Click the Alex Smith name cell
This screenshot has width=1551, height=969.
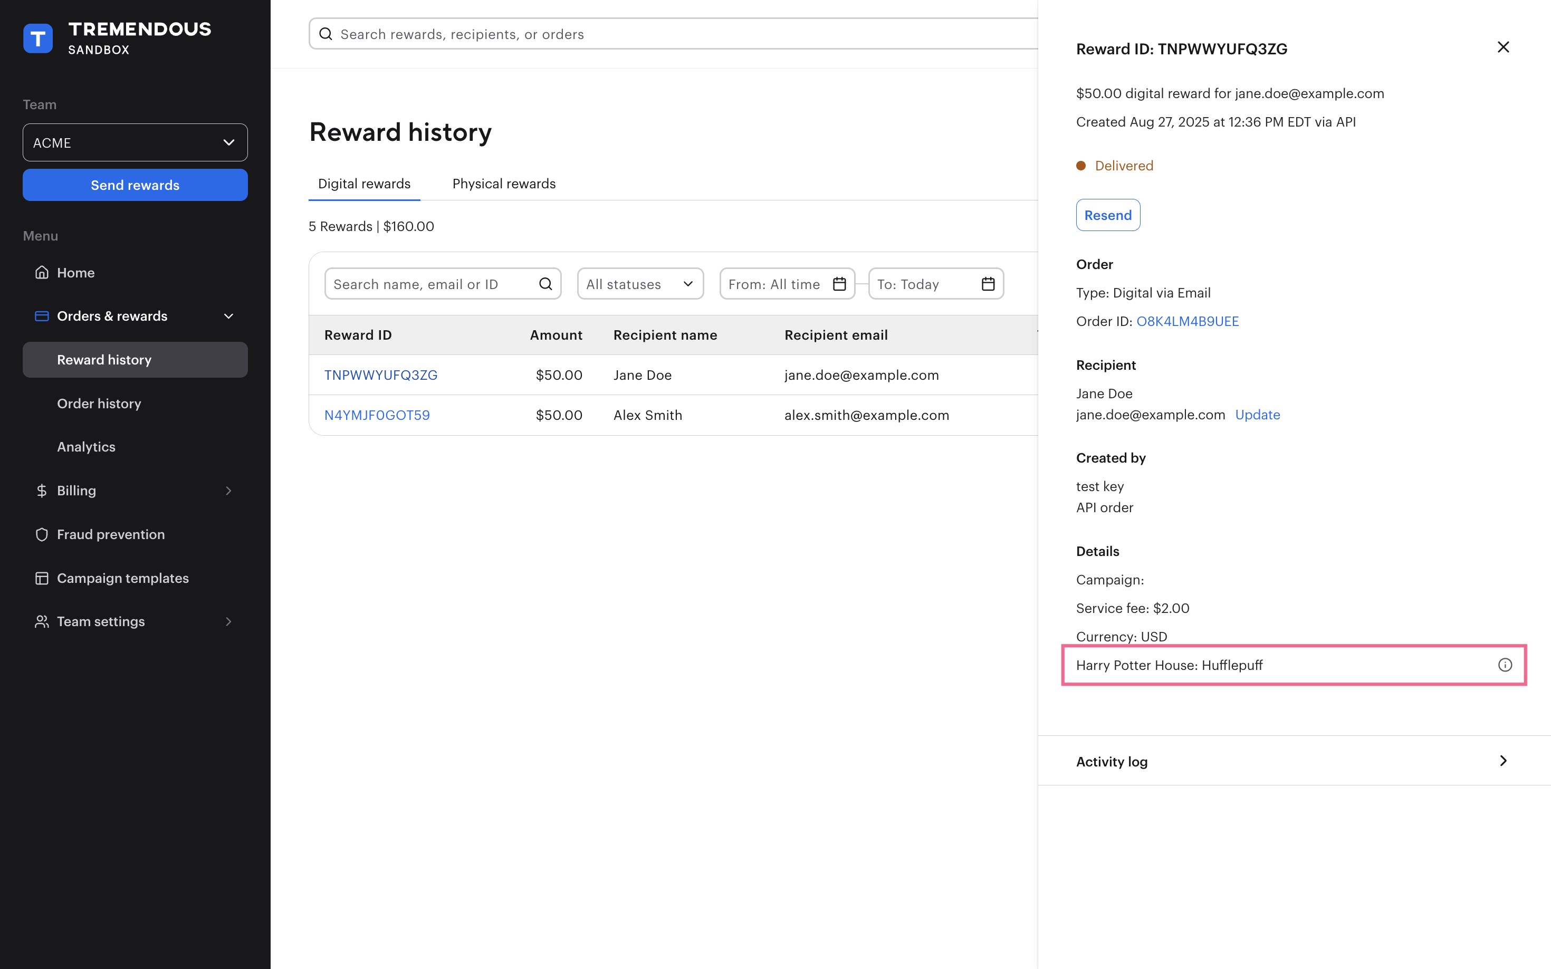click(x=647, y=415)
